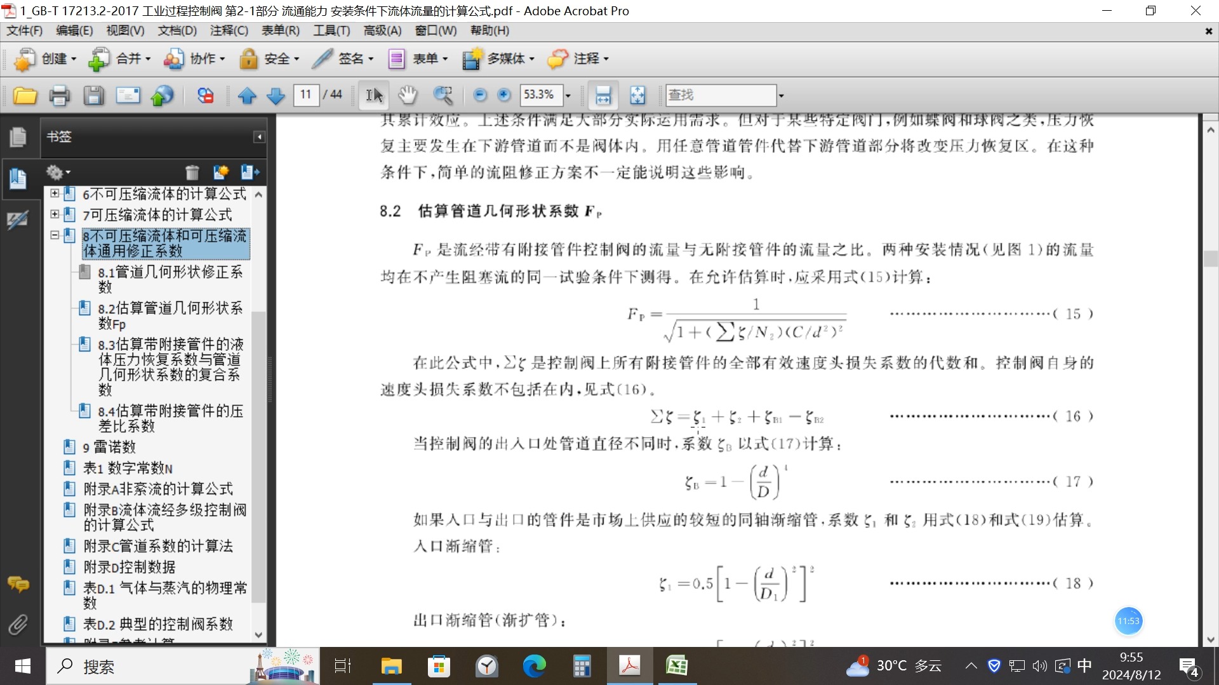Open the 注释(C) menu
The width and height of the screenshot is (1219, 685).
229,30
